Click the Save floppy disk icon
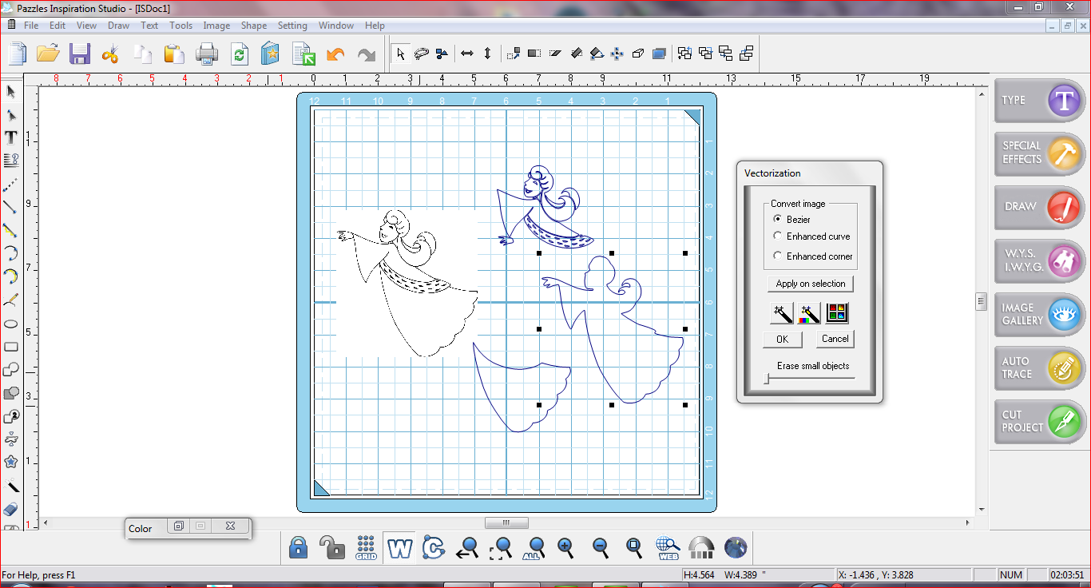This screenshot has height=588, width=1091. click(x=79, y=54)
